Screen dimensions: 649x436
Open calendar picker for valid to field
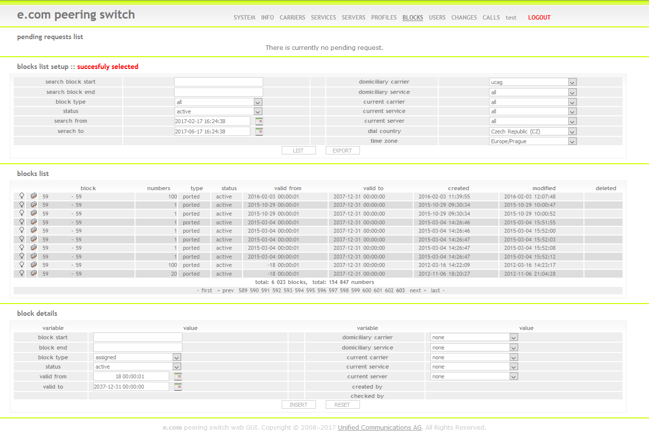click(178, 387)
